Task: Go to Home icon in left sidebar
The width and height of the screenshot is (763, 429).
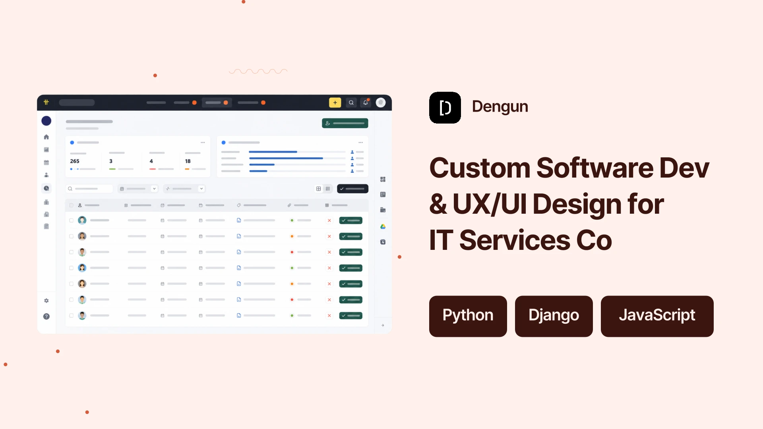Action: (x=46, y=137)
